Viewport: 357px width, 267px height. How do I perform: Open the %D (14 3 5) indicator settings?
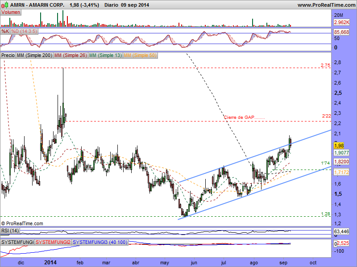click(24, 31)
